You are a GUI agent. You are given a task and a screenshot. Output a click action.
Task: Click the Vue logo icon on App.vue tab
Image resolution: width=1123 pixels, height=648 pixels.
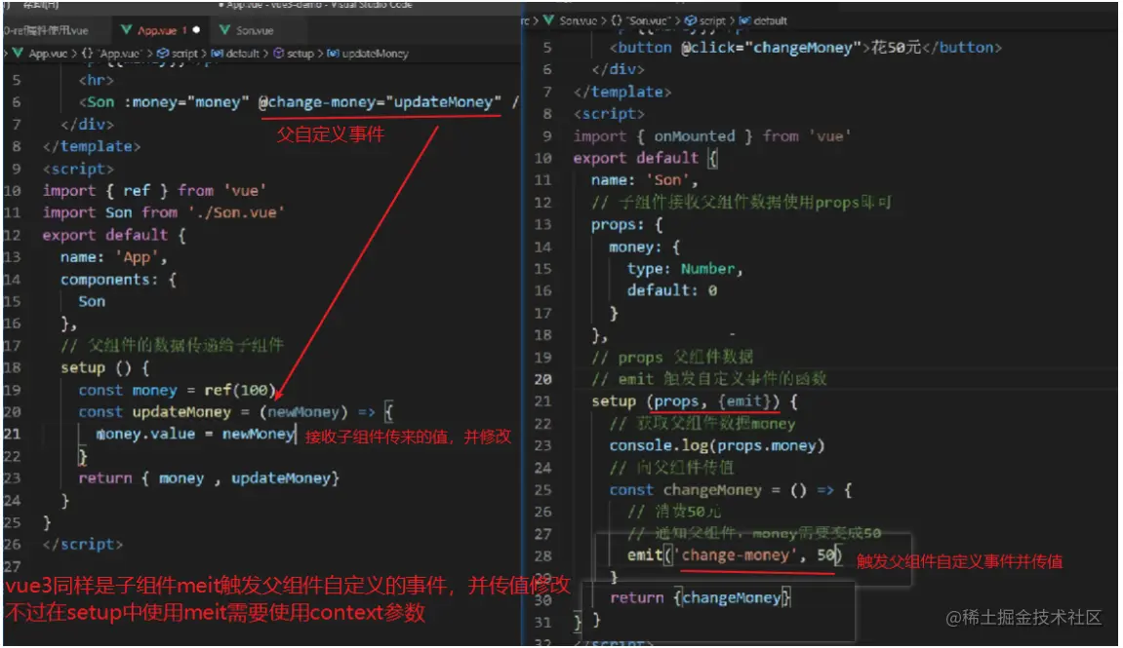point(127,30)
